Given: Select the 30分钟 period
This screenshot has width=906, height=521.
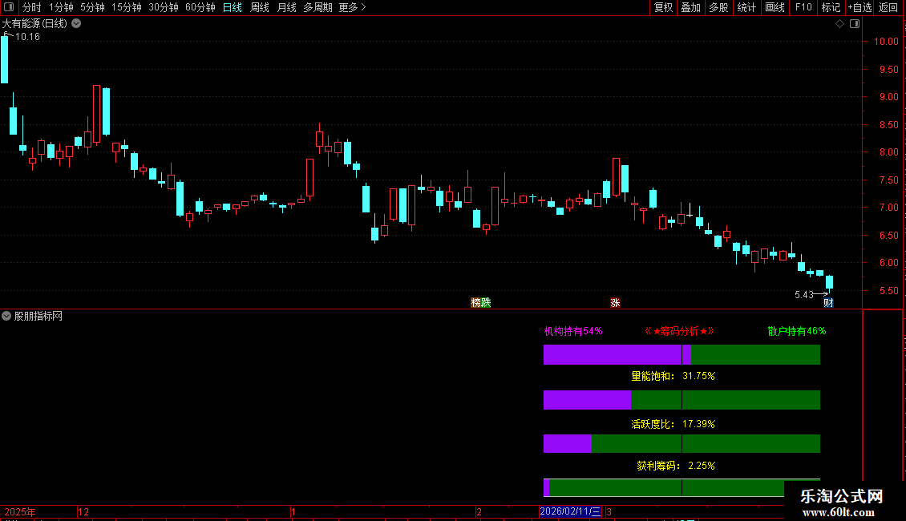Looking at the screenshot, I should coord(164,7).
